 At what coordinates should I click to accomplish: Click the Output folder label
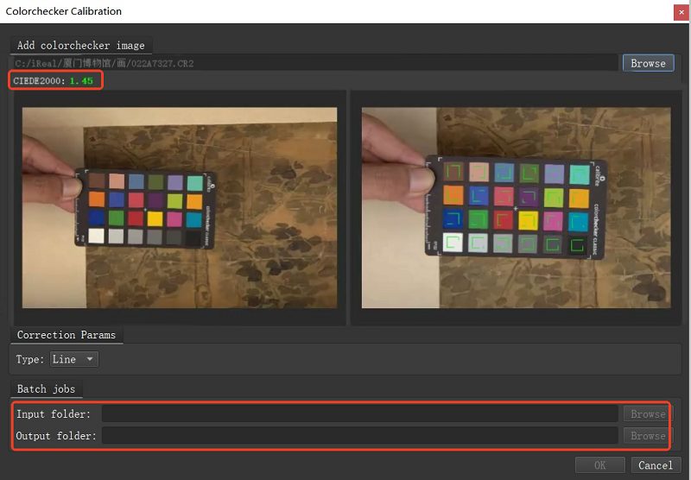tap(56, 435)
